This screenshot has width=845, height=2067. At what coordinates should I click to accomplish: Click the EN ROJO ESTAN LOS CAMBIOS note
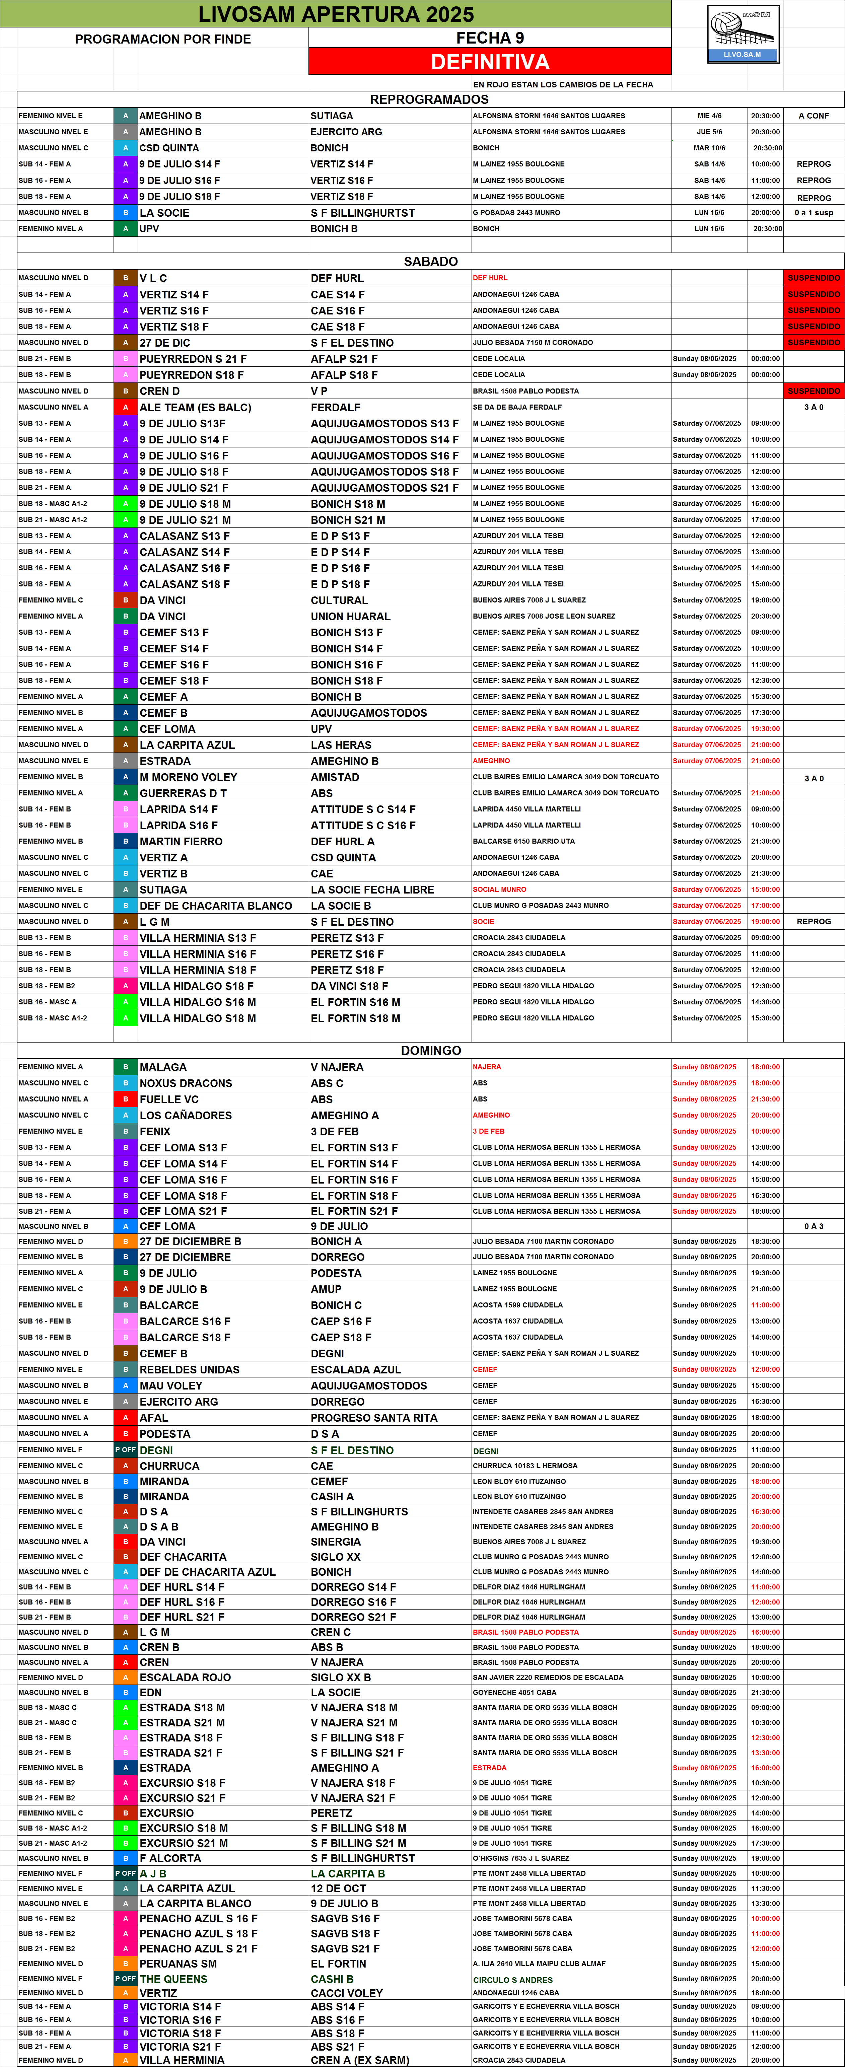(563, 84)
